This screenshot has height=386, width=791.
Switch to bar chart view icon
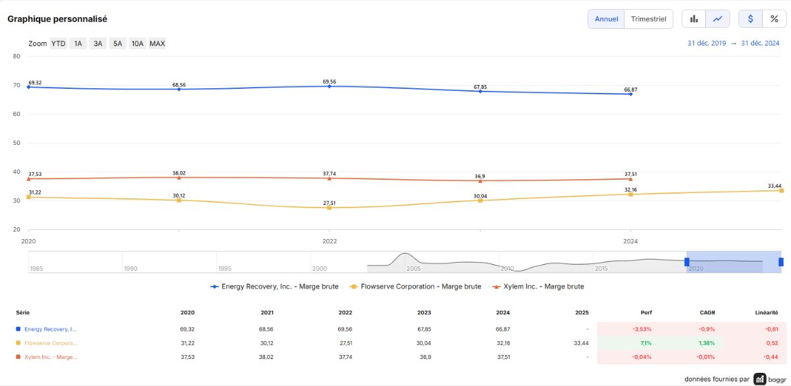click(x=693, y=19)
